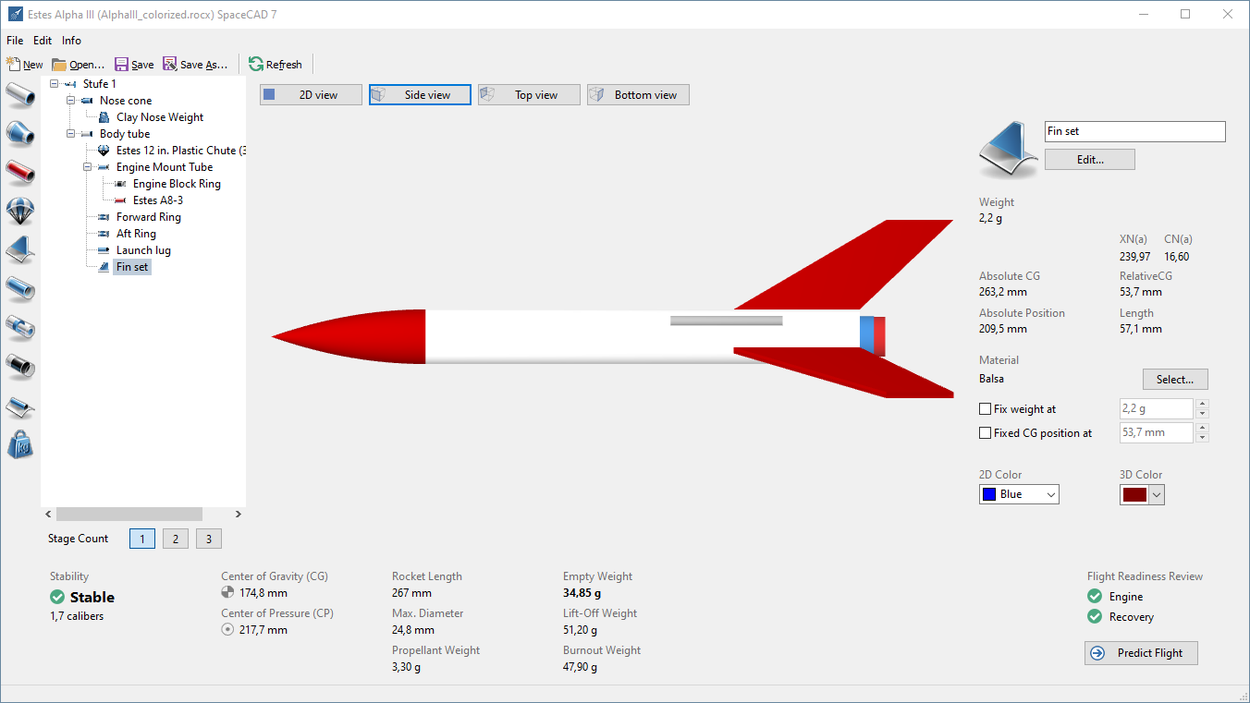
Task: Enable the Fix weight at checkbox
Action: tap(985, 409)
